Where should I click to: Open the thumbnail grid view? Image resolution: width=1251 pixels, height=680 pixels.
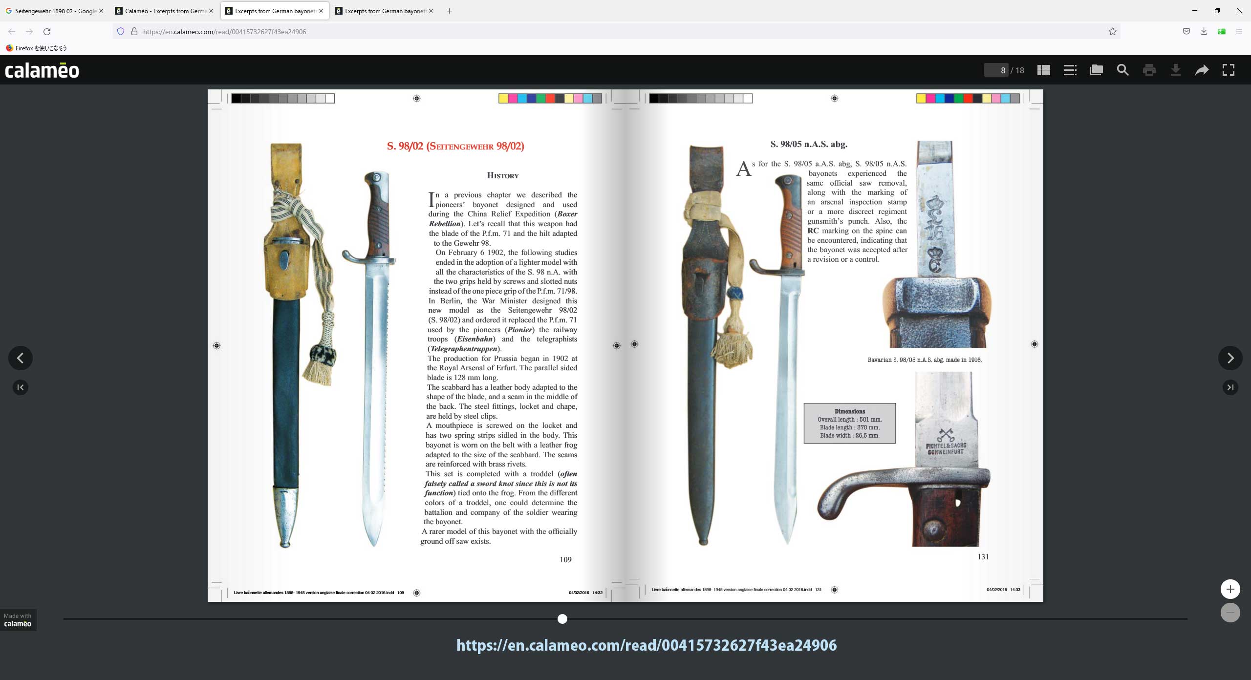[1043, 70]
